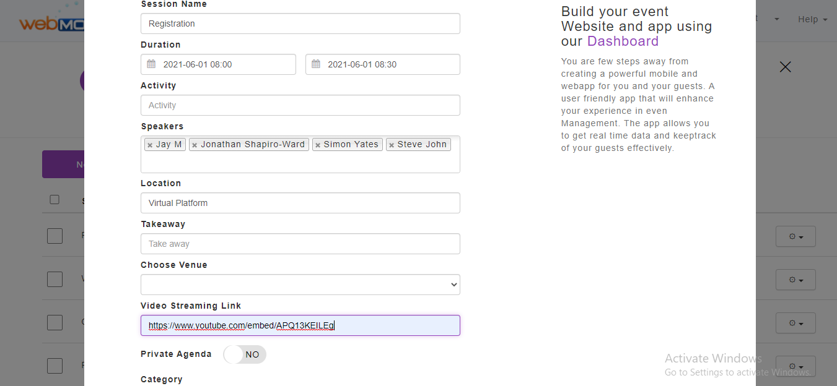Remove Simon Yates speaker tag
This screenshot has height=386, width=837.
318,145
